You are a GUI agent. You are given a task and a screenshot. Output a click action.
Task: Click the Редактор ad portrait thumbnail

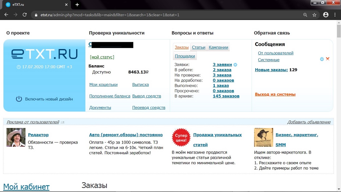(x=16, y=137)
